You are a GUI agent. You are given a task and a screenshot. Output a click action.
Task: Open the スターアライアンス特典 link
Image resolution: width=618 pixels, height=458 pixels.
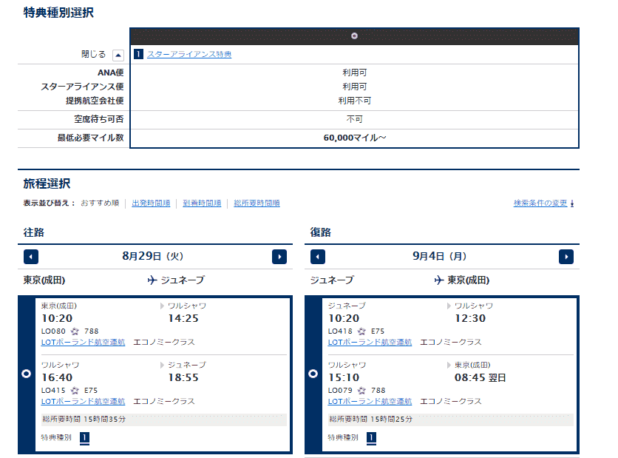pyautogui.click(x=189, y=54)
